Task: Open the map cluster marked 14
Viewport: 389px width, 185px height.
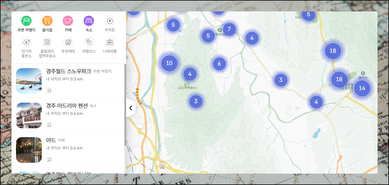Action: (362, 88)
